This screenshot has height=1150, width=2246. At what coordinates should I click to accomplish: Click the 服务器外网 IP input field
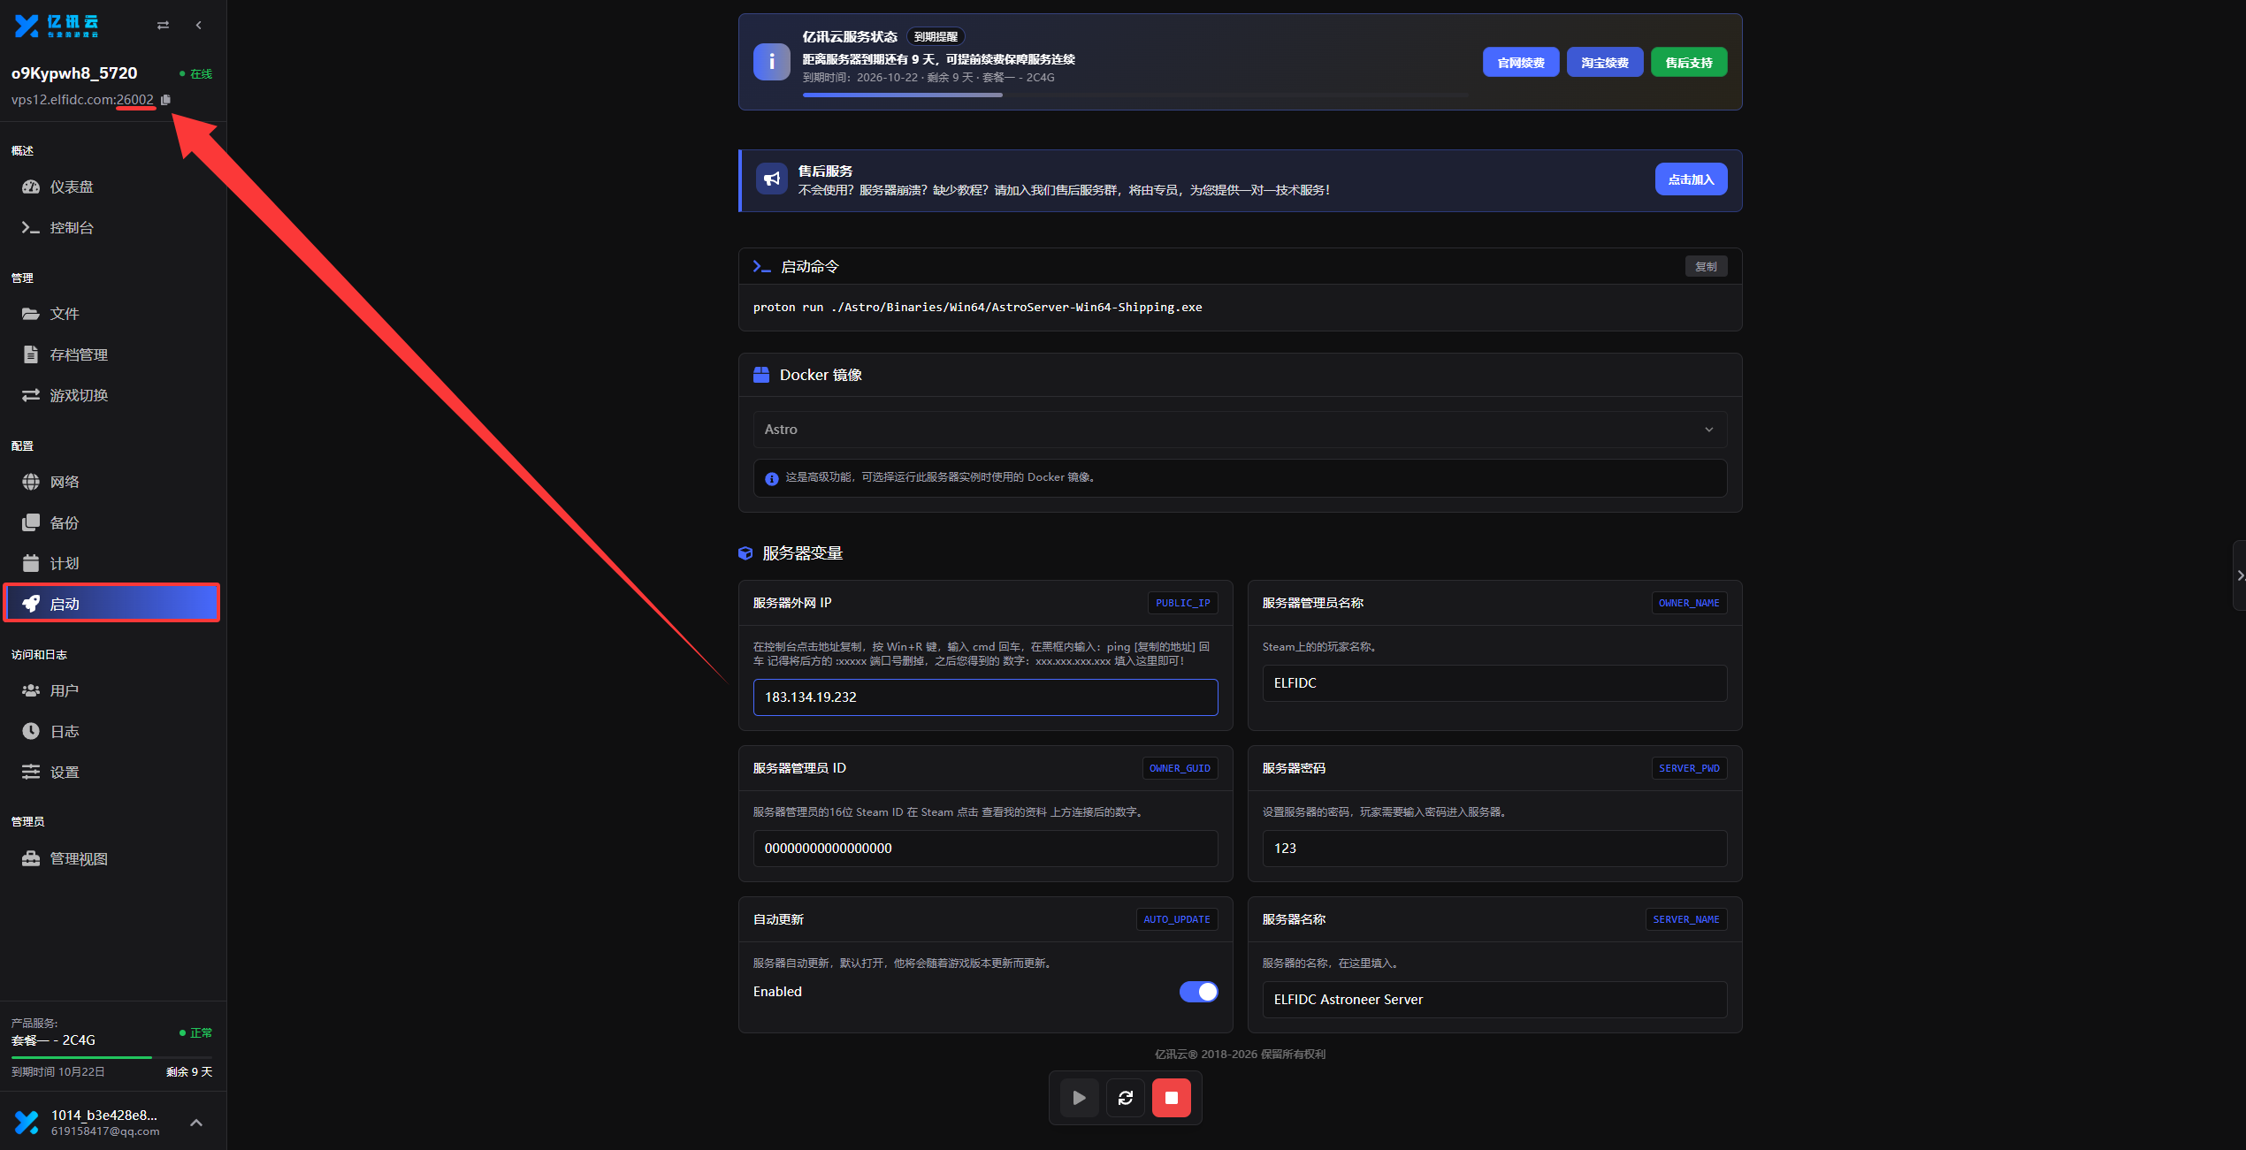point(985,697)
